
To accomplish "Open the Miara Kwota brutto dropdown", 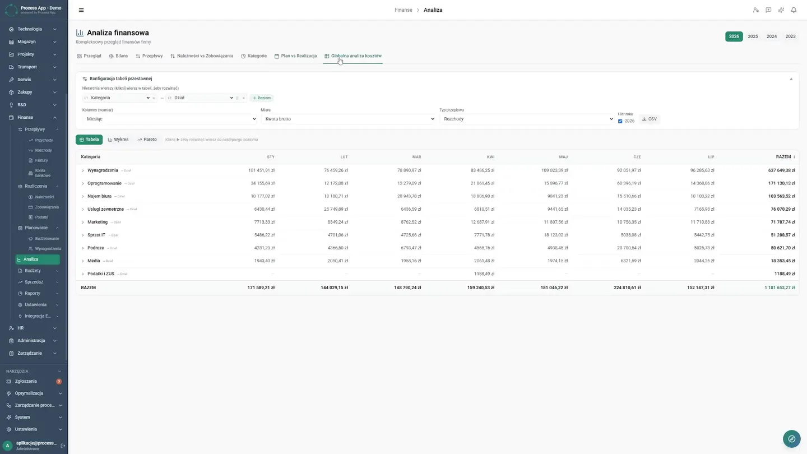I will (348, 119).
